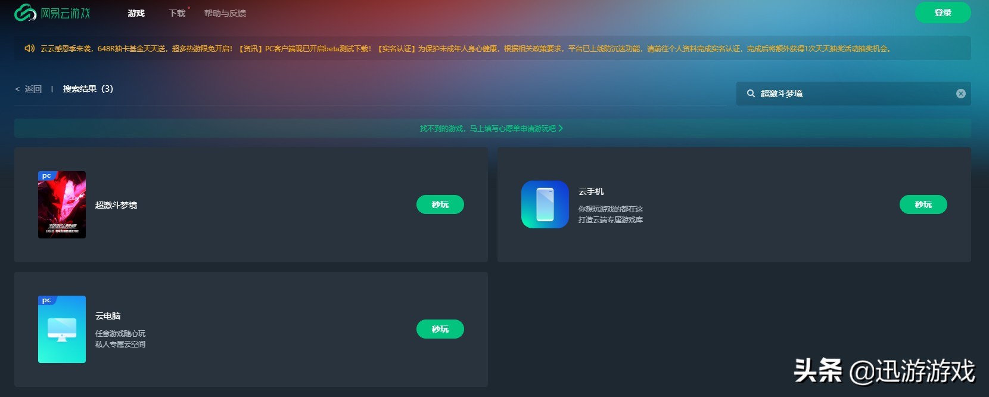
Task: Click the 云手机 title text
Action: tap(591, 191)
